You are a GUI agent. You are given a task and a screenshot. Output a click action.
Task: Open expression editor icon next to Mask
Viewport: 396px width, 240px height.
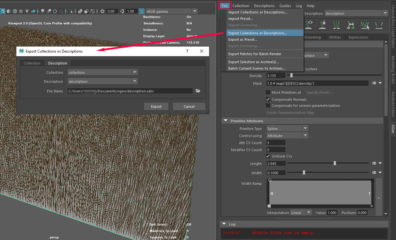[374, 83]
